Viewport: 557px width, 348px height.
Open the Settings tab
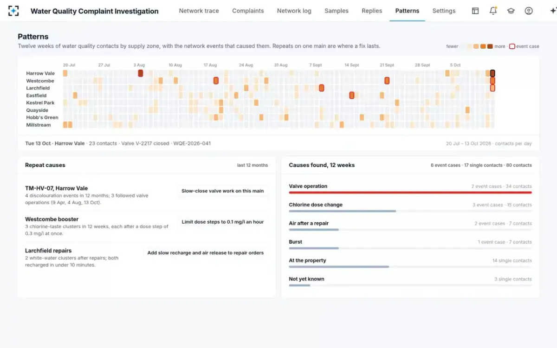pos(444,11)
